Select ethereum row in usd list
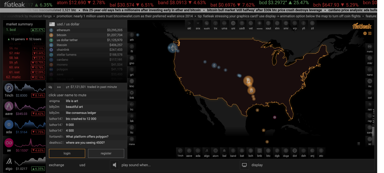The width and height of the screenshot is (384, 173). (86, 30)
